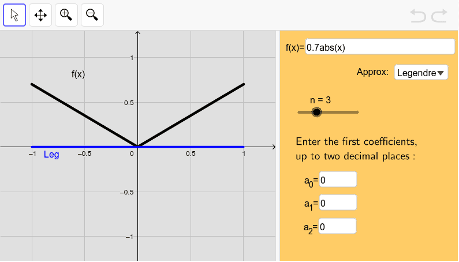Screen dimensions: 459x262
Task: Click the origin point of the axes
Action: click(137, 147)
